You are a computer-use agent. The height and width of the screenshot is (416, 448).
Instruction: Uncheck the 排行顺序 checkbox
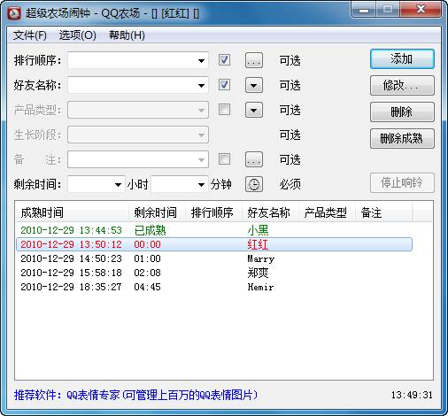coord(224,60)
